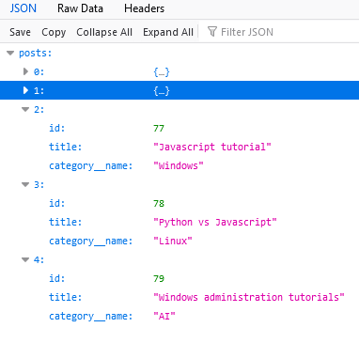Click category__name key under item 2

[91, 165]
